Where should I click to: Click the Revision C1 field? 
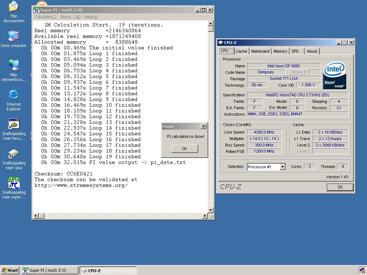[x=339, y=108]
